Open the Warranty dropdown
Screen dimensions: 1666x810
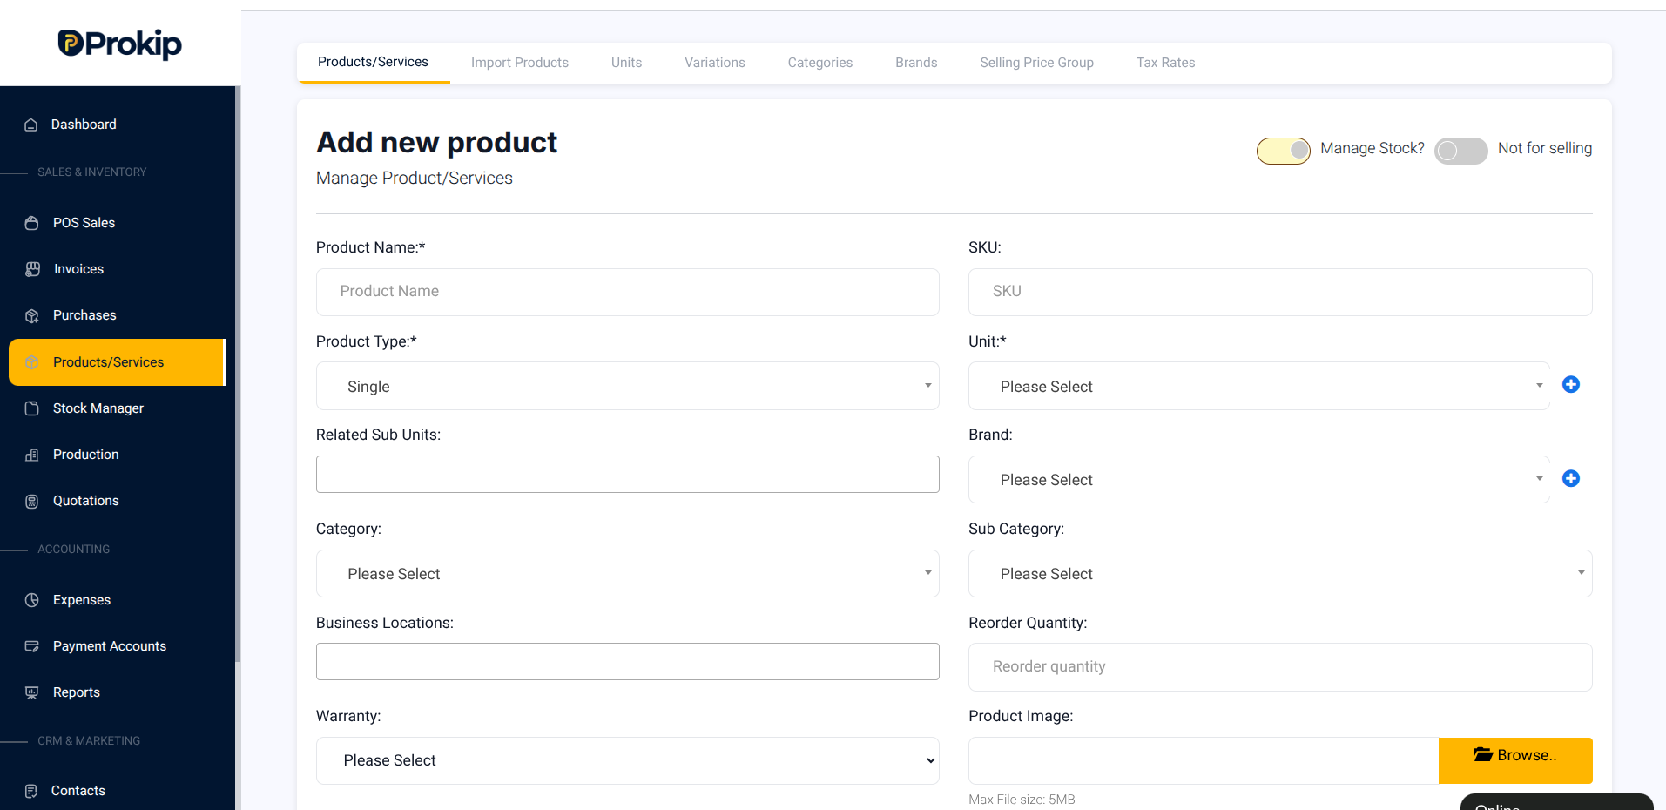click(x=627, y=760)
